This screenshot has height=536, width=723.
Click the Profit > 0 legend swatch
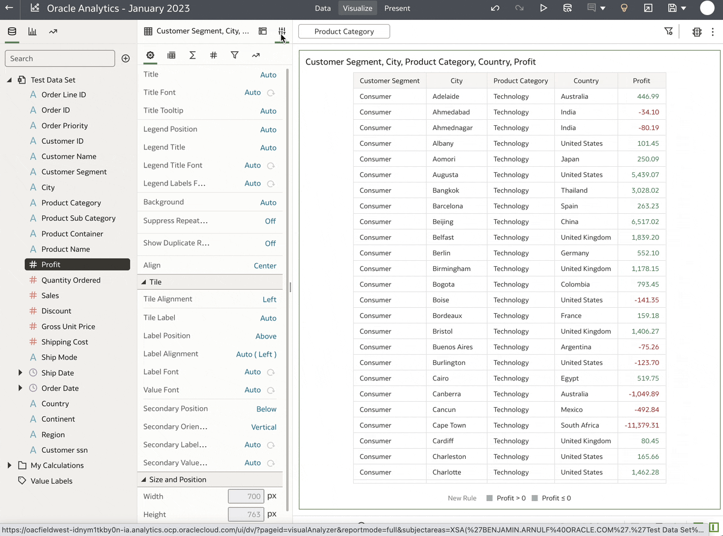pos(490,498)
